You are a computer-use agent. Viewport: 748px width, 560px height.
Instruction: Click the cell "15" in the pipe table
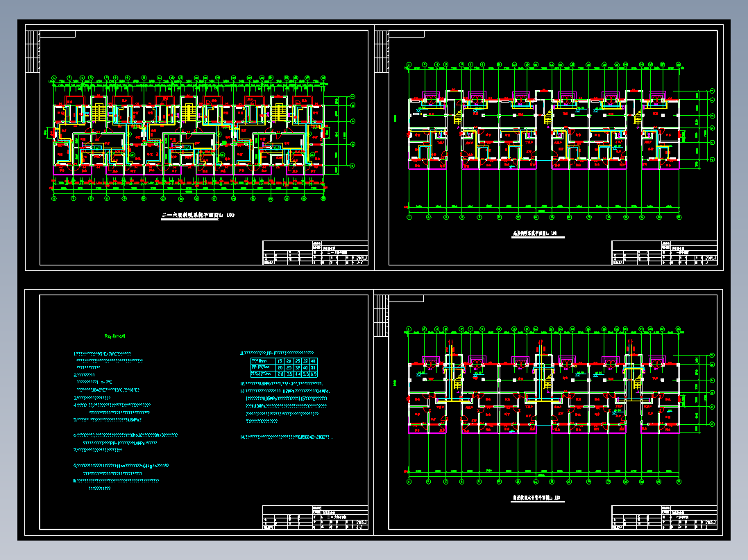click(x=280, y=361)
